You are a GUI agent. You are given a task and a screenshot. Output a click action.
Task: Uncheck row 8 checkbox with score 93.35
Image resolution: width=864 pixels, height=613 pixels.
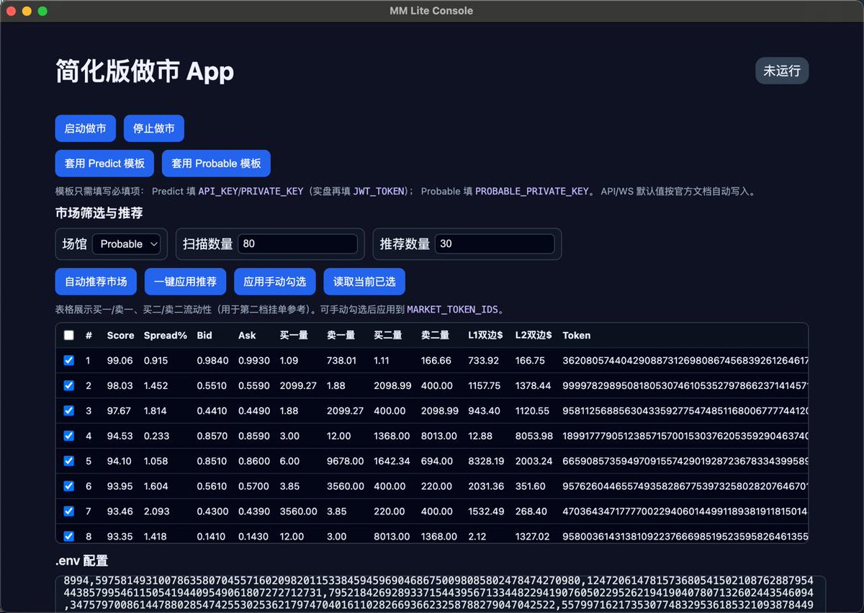click(x=68, y=536)
